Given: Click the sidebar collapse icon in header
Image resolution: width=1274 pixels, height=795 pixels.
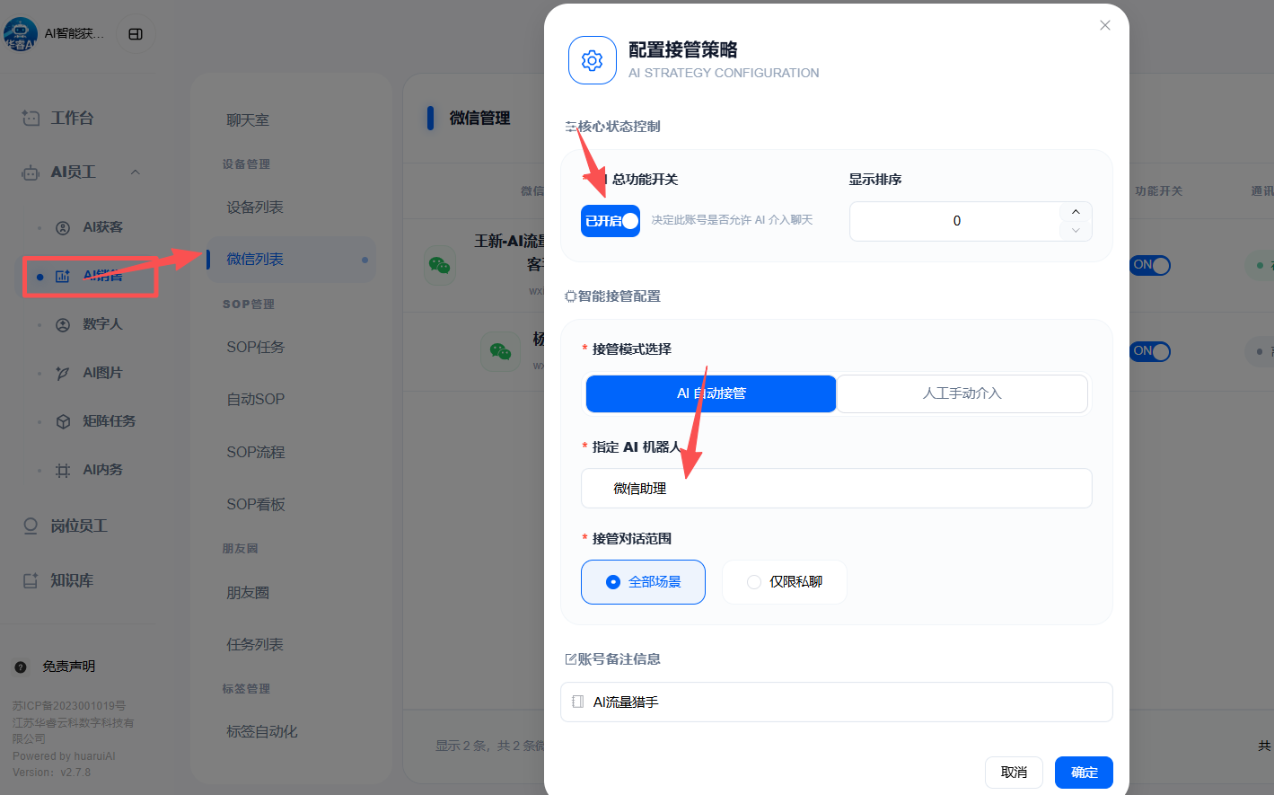Looking at the screenshot, I should (x=136, y=34).
